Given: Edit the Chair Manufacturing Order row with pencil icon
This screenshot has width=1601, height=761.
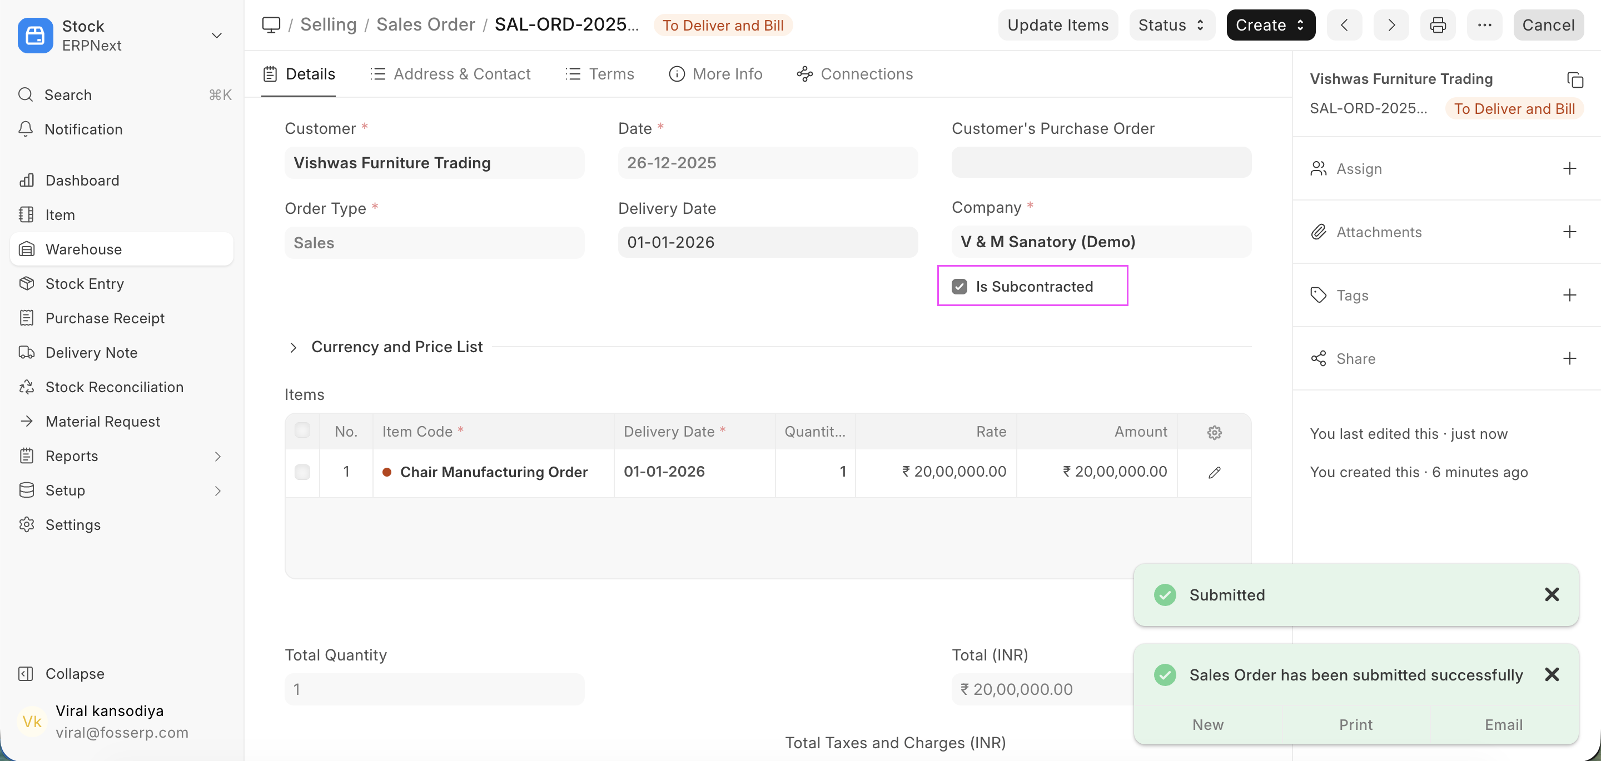Looking at the screenshot, I should pyautogui.click(x=1214, y=472).
